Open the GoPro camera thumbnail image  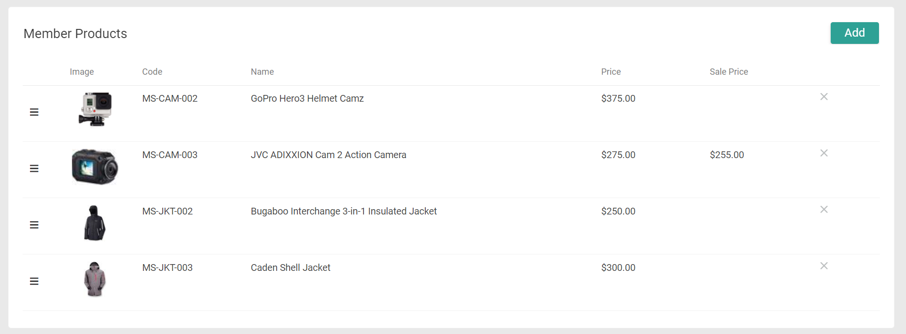pyautogui.click(x=95, y=109)
